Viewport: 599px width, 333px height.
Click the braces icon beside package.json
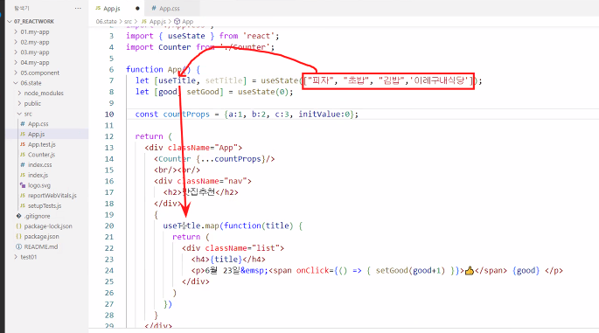[x=18, y=236]
